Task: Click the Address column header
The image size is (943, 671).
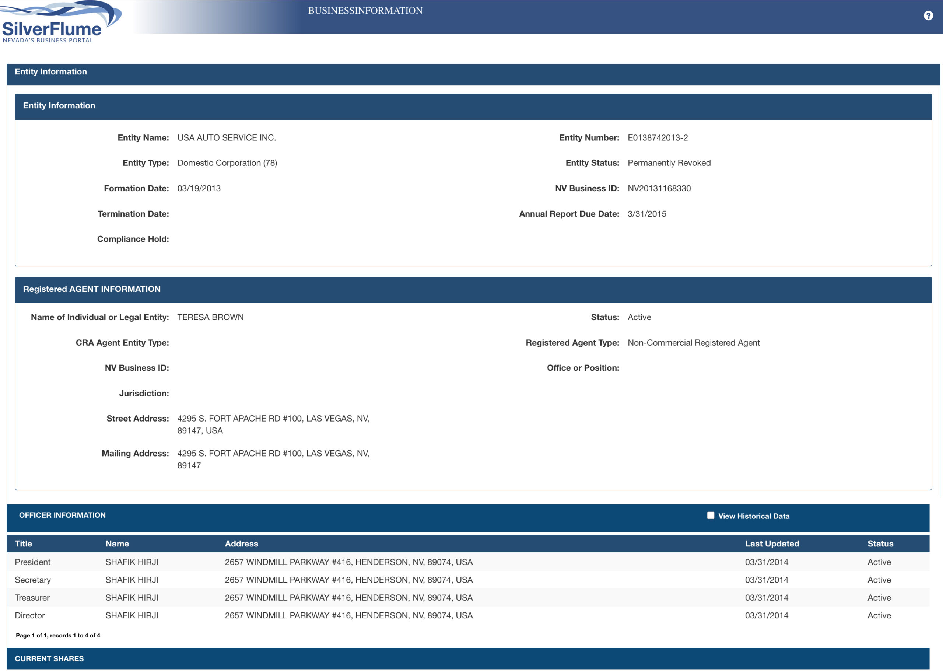Action: click(x=242, y=544)
